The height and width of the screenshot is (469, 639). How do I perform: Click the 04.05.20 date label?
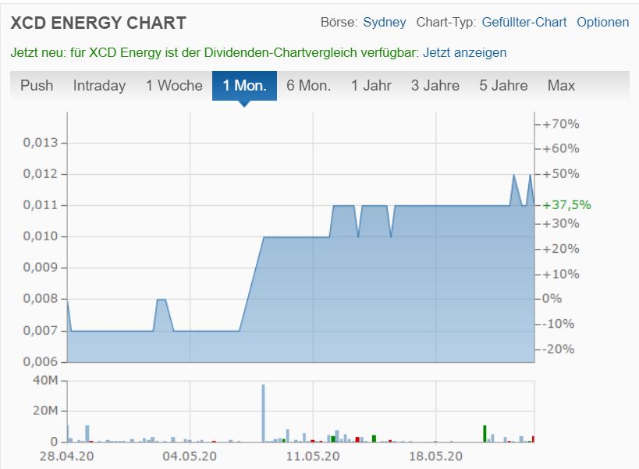[x=190, y=456]
